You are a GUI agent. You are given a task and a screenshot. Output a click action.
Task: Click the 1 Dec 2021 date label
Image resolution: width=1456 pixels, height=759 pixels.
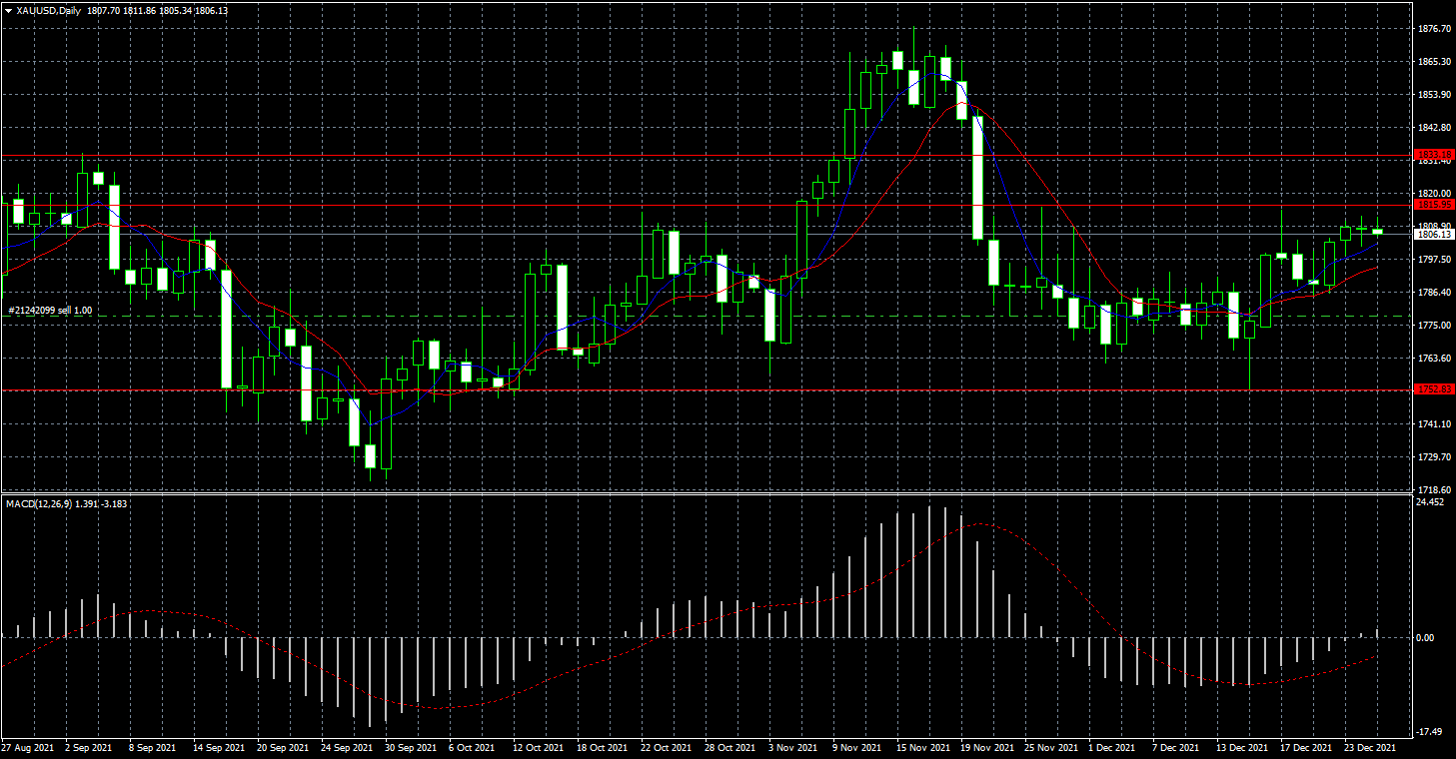[1111, 747]
